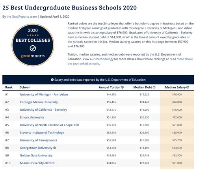Click the $62,500 median salary cell
The width and height of the screenshot is (197, 169).
tap(177, 156)
